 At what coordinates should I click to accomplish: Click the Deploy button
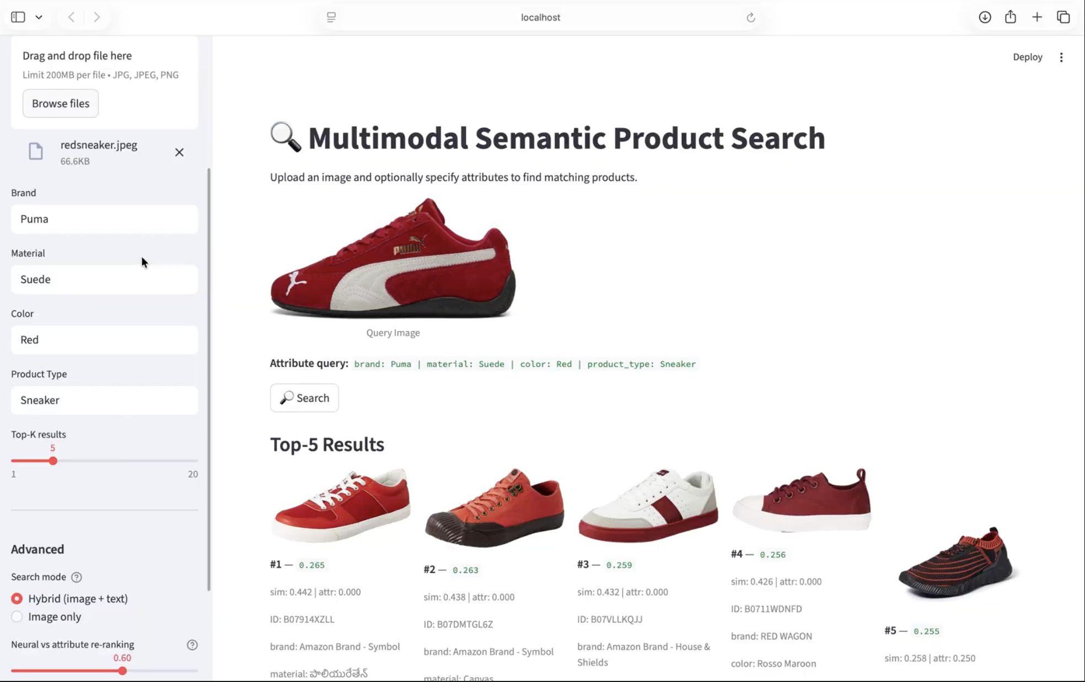[x=1027, y=57]
